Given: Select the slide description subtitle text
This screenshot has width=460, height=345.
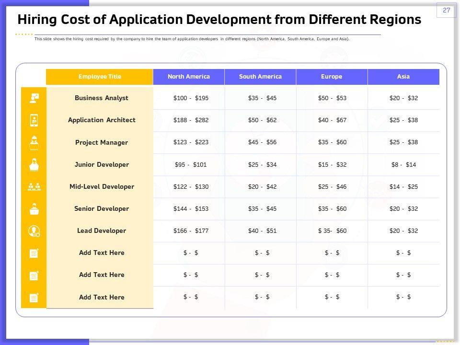Looking at the screenshot, I should click(192, 39).
